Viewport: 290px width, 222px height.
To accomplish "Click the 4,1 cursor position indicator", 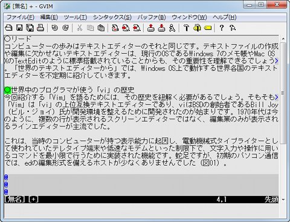I will click(x=222, y=200).
